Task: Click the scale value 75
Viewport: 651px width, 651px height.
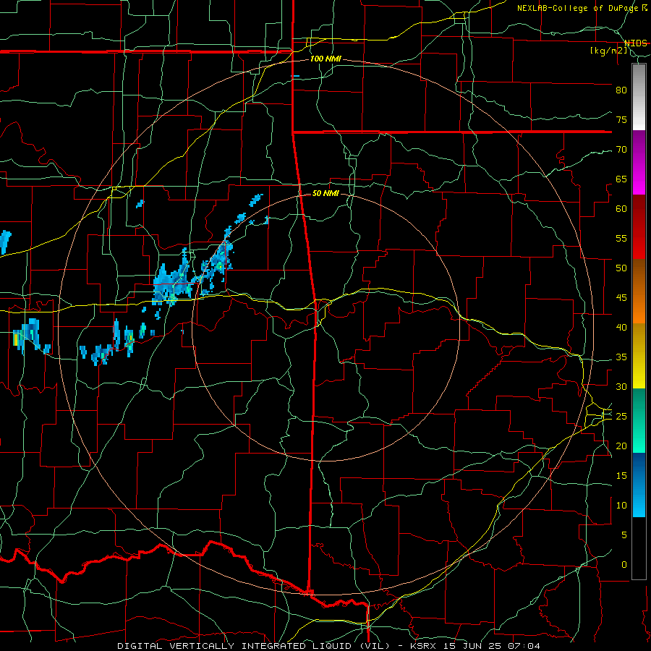Action: pos(621,119)
